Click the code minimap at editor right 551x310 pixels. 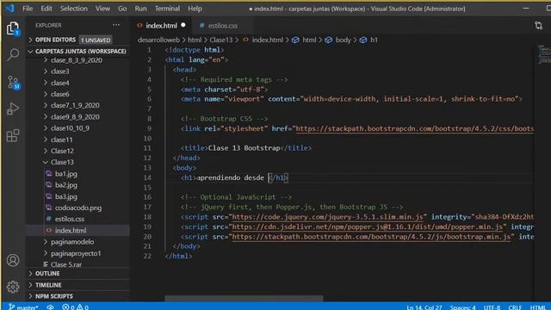pyautogui.click(x=543, y=55)
